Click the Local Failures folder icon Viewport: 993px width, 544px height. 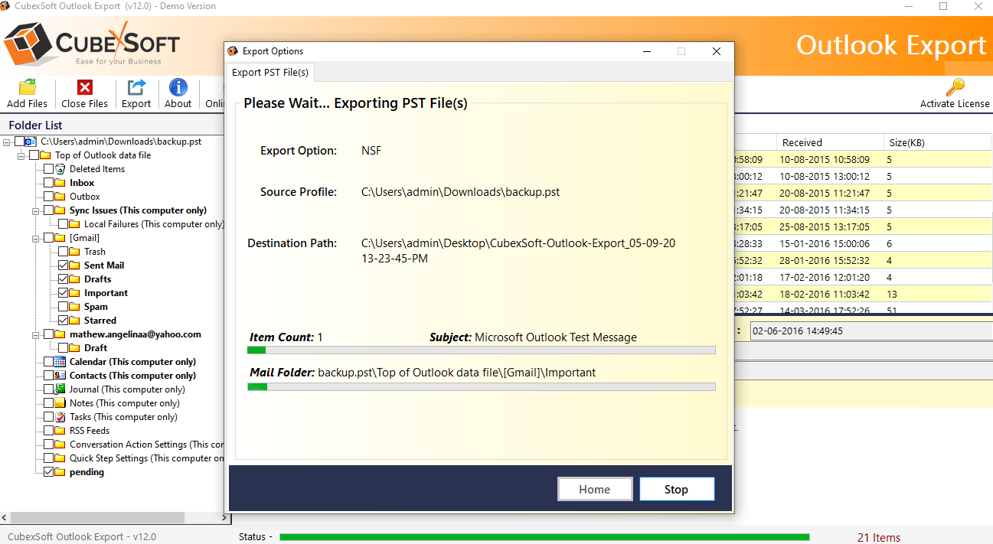pyautogui.click(x=74, y=224)
